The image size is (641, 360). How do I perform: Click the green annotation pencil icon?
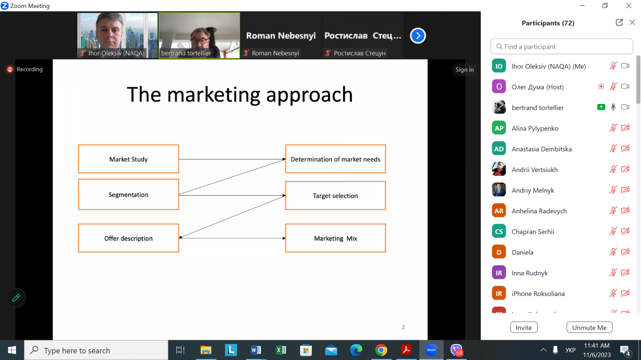click(x=16, y=298)
